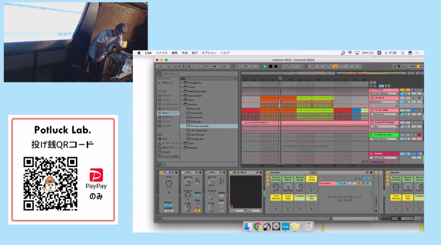The height and width of the screenshot is (245, 441).
Task: Collapse the Random folder
Action: coord(182,104)
